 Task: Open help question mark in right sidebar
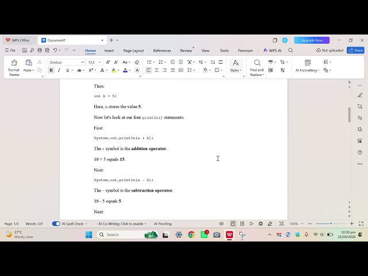[360, 152]
